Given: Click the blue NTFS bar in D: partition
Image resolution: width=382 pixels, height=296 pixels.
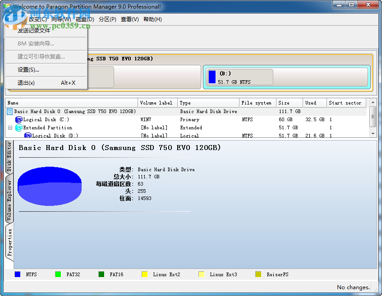Looking at the screenshot, I should [x=212, y=77].
